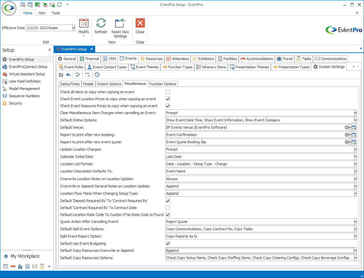The width and height of the screenshot is (364, 278).
Task: Expand more navigation icons chevron in sidebar
Action: click(x=49, y=266)
